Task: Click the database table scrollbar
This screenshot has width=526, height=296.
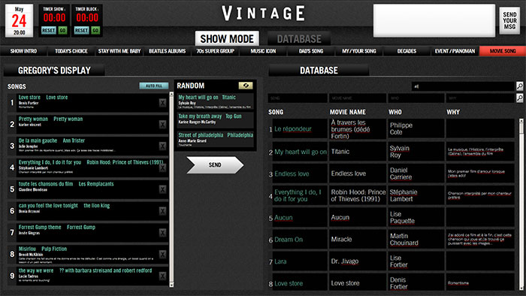Action: coord(521,204)
